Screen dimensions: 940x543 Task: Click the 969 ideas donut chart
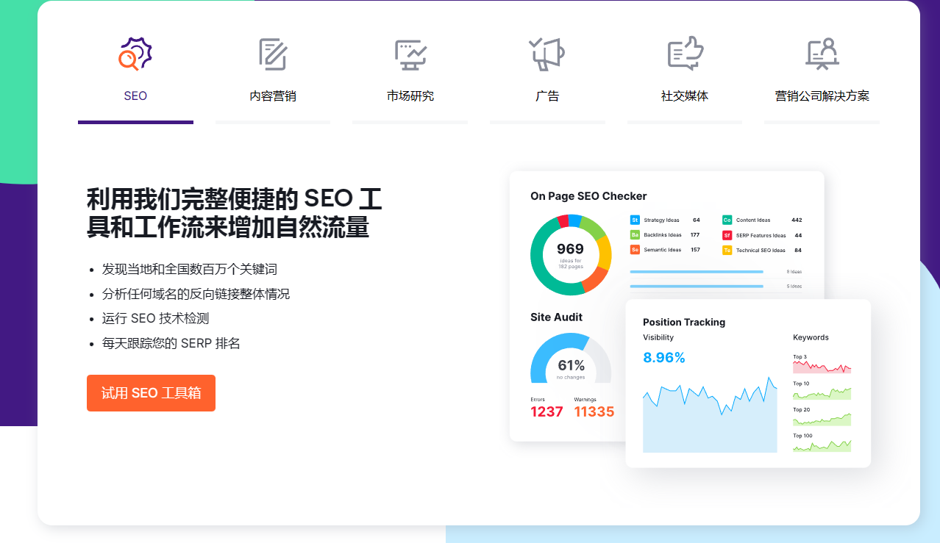571,255
